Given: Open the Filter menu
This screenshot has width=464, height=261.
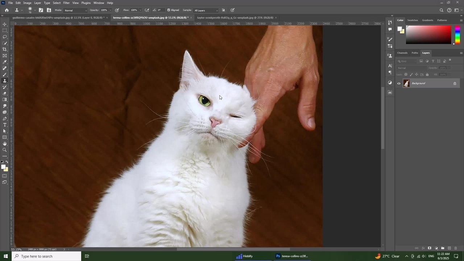Looking at the screenshot, I should pos(66,3).
